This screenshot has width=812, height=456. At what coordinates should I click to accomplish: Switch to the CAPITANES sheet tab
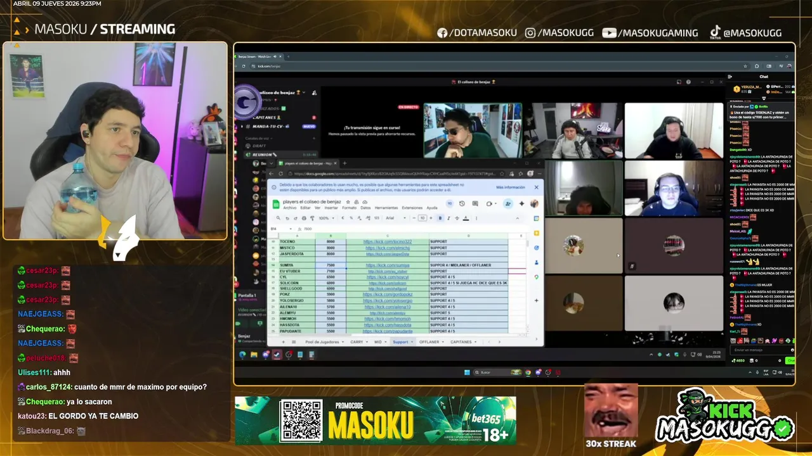461,342
